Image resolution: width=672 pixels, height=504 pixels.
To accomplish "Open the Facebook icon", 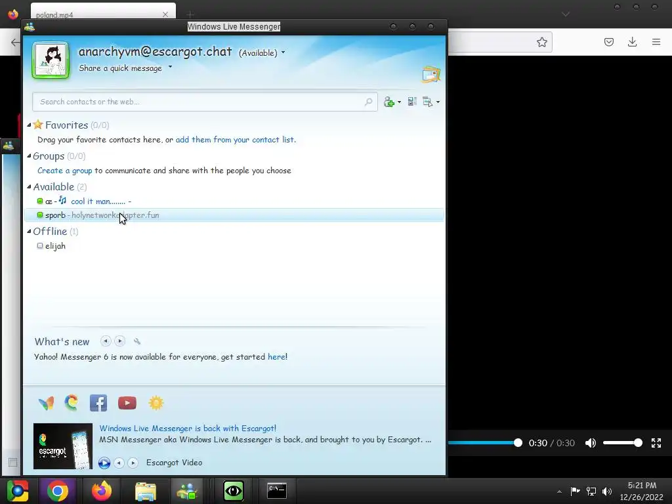I will click(98, 403).
